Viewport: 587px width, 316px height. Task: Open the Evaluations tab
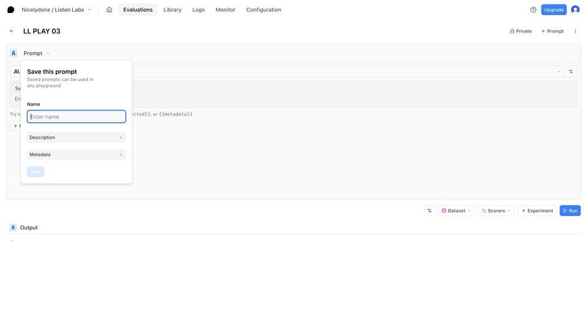138,10
